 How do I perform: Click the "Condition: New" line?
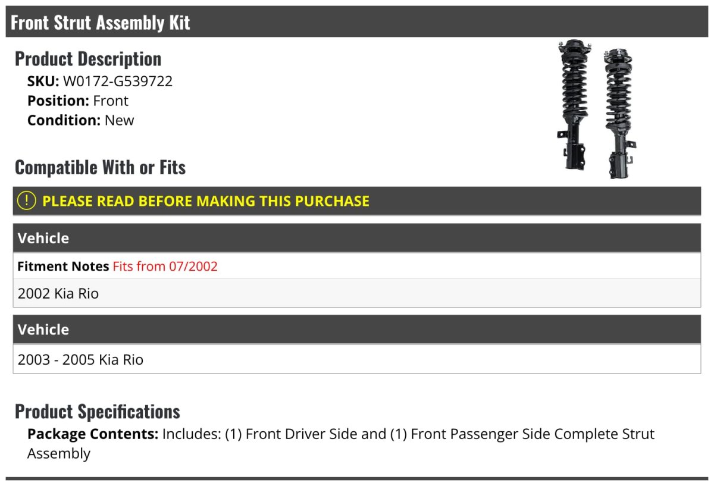click(x=81, y=120)
